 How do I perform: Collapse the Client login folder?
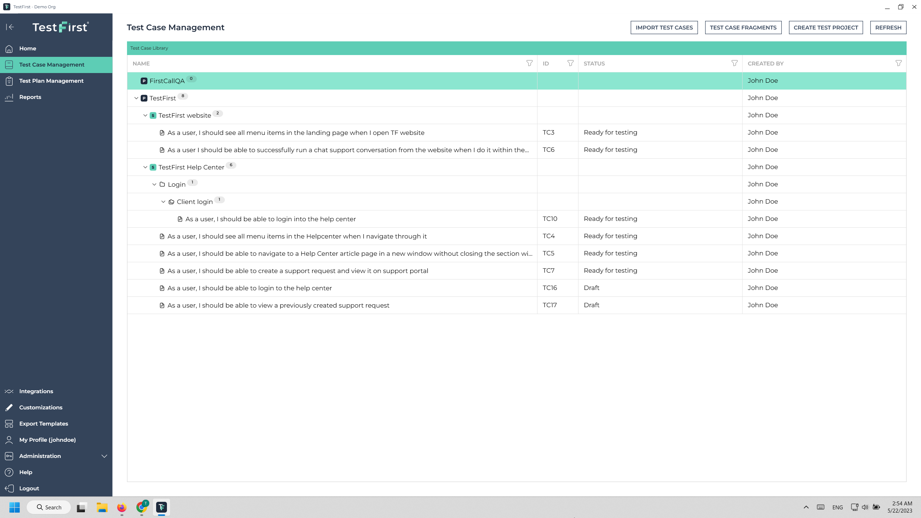(x=163, y=201)
